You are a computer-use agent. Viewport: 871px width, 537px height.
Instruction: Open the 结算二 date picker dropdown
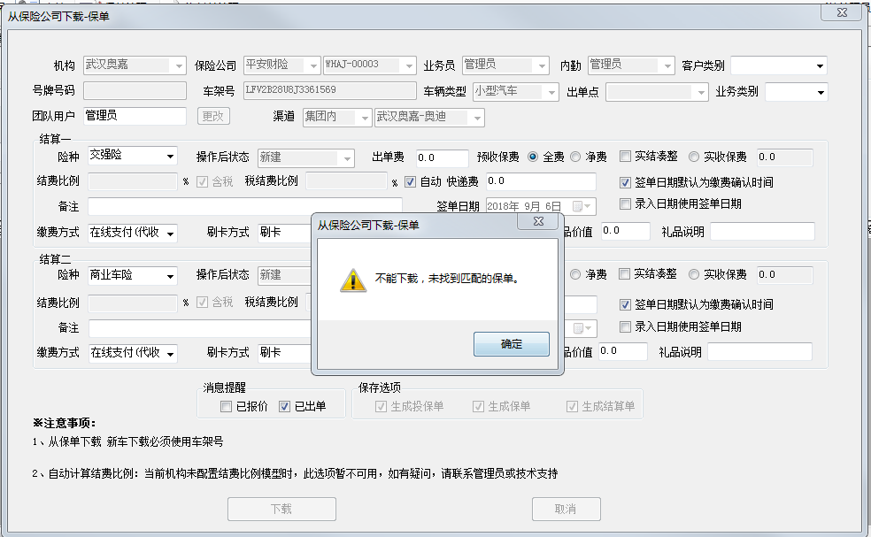[583, 328]
